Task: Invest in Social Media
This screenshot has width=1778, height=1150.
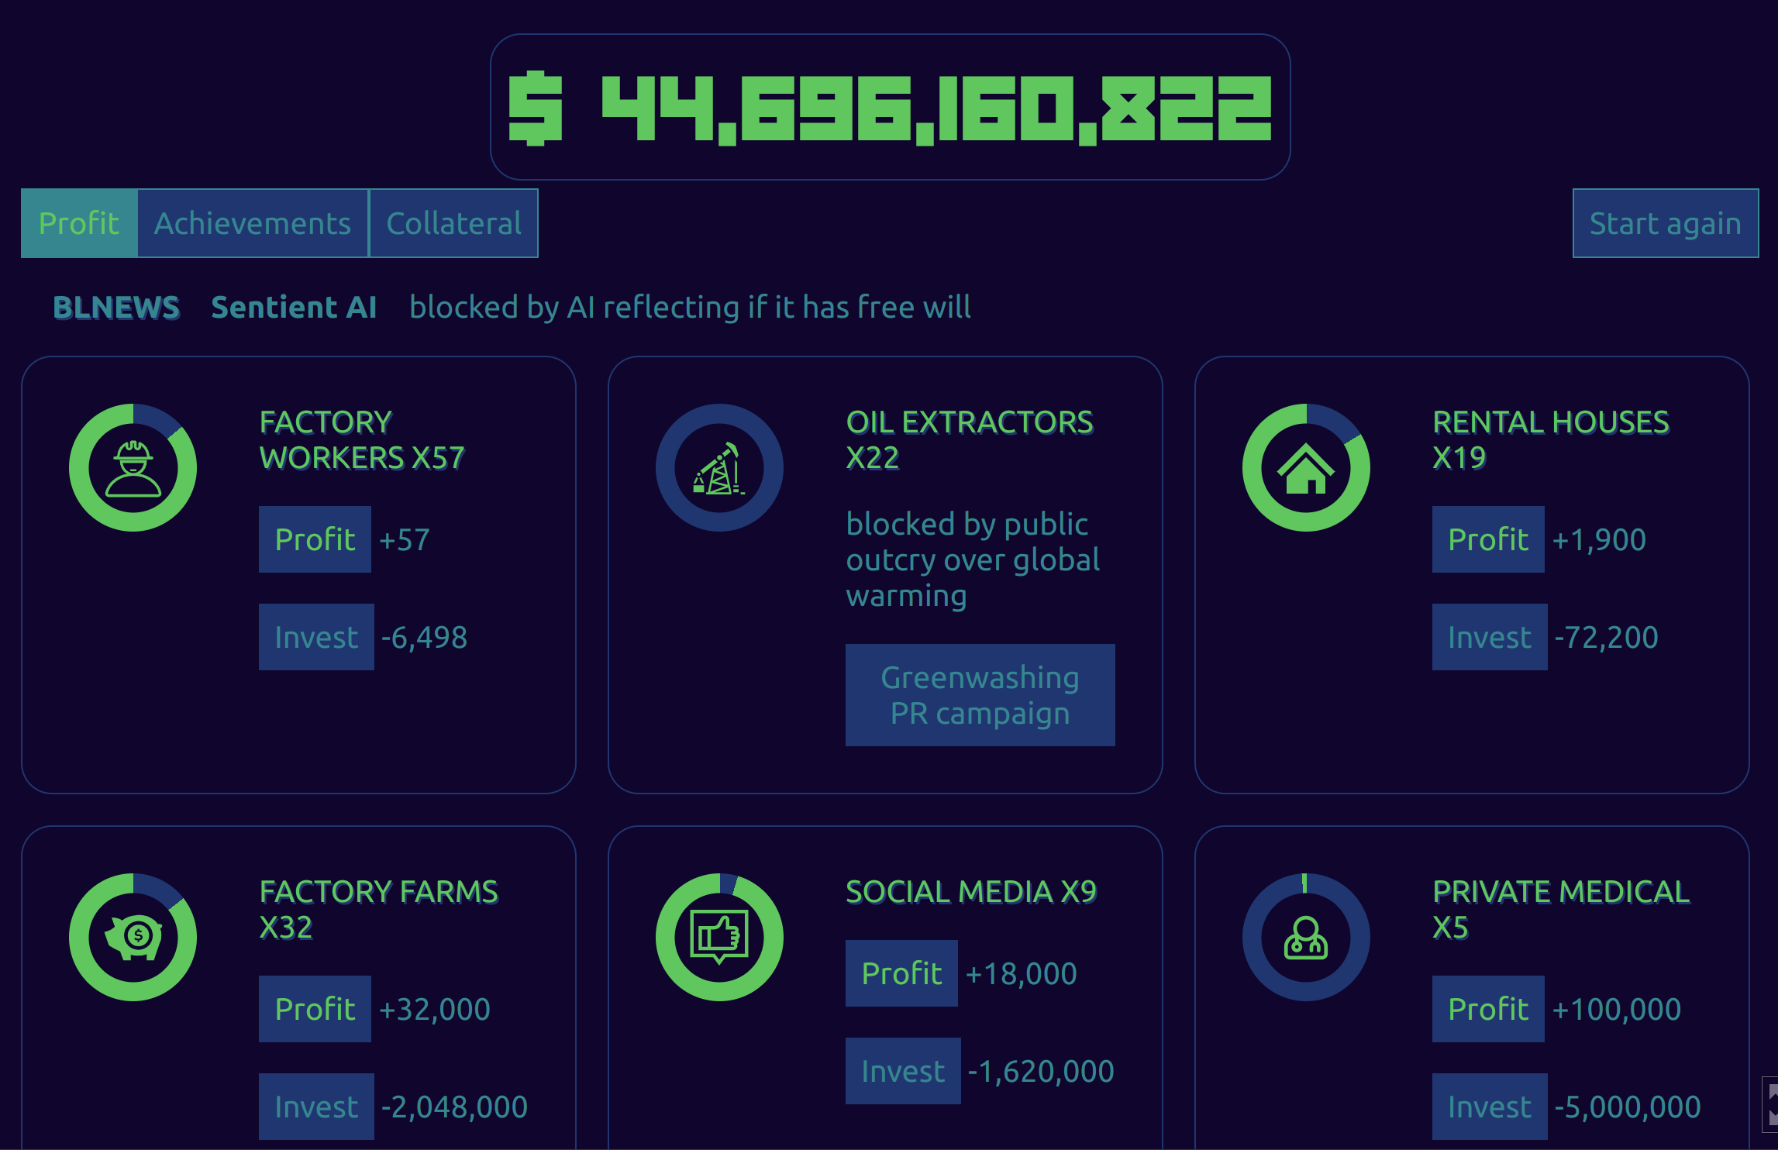Action: click(x=903, y=1071)
